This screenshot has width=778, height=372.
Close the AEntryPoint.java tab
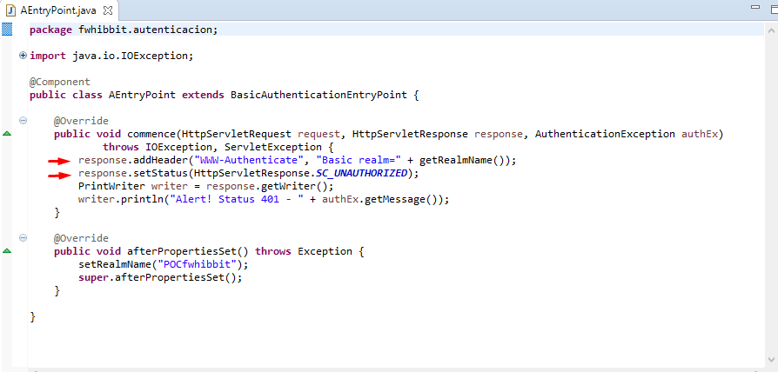click(x=110, y=8)
